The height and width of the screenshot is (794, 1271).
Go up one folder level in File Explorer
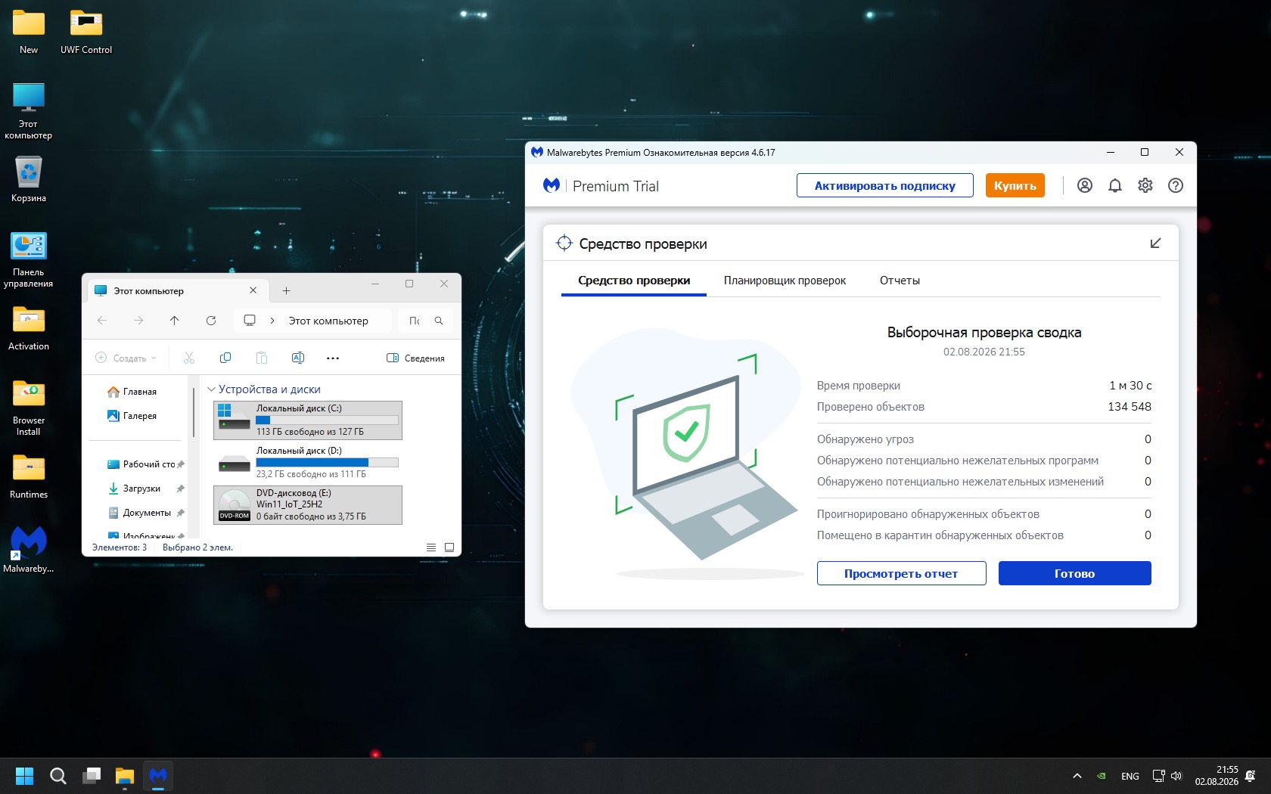pos(175,321)
